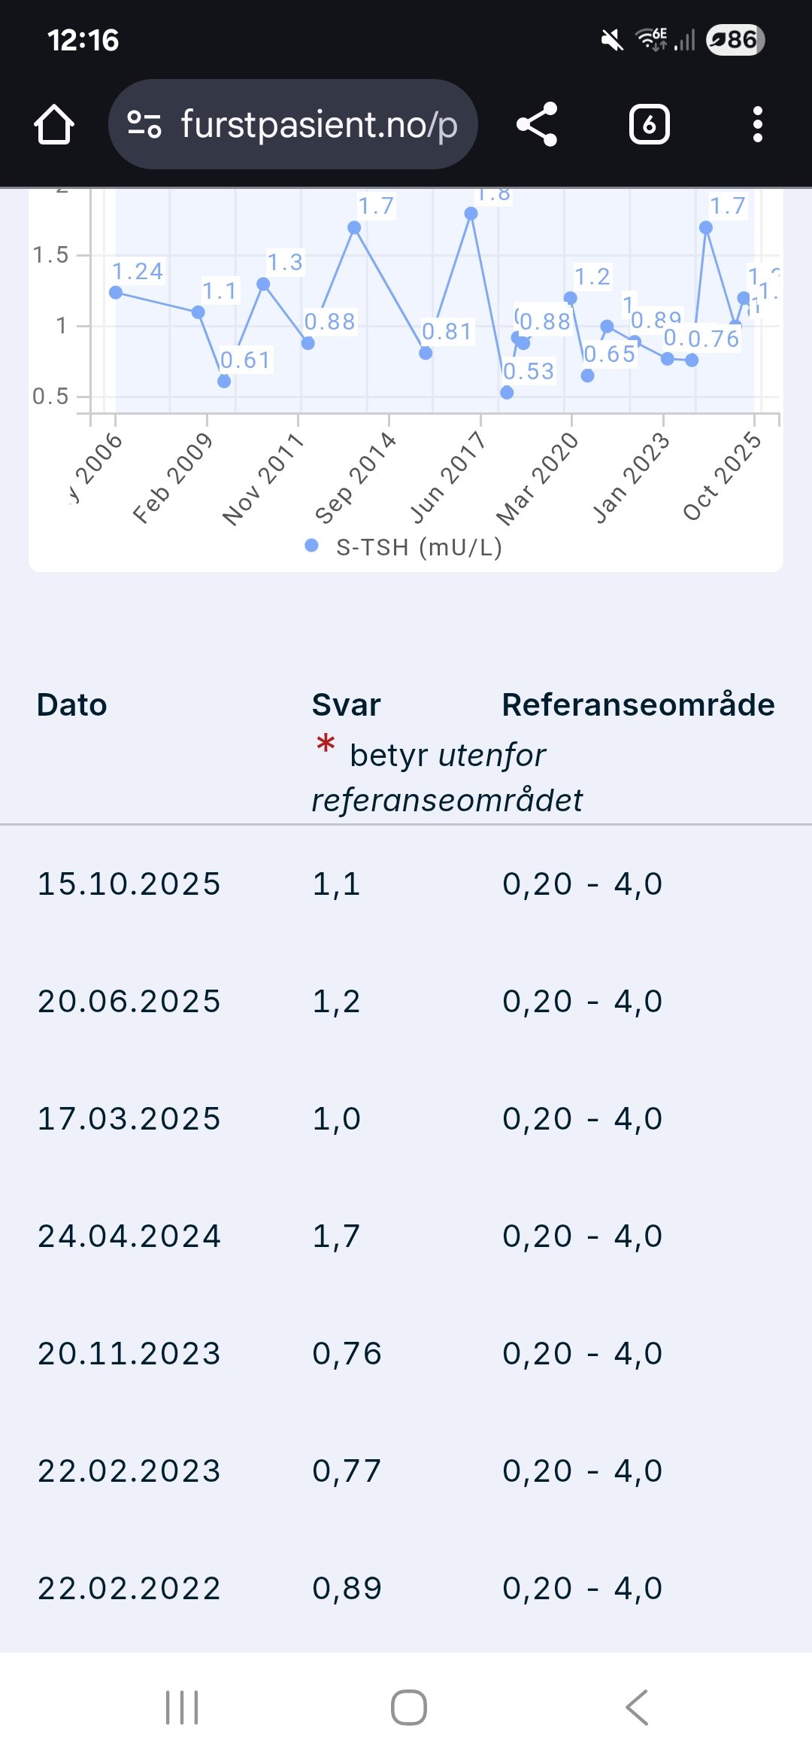The image size is (812, 1761).
Task: Open the three-dot browser menu
Action: [757, 124]
